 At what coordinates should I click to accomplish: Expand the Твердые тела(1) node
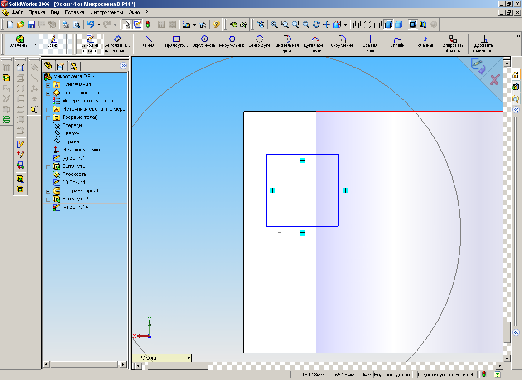(48, 118)
